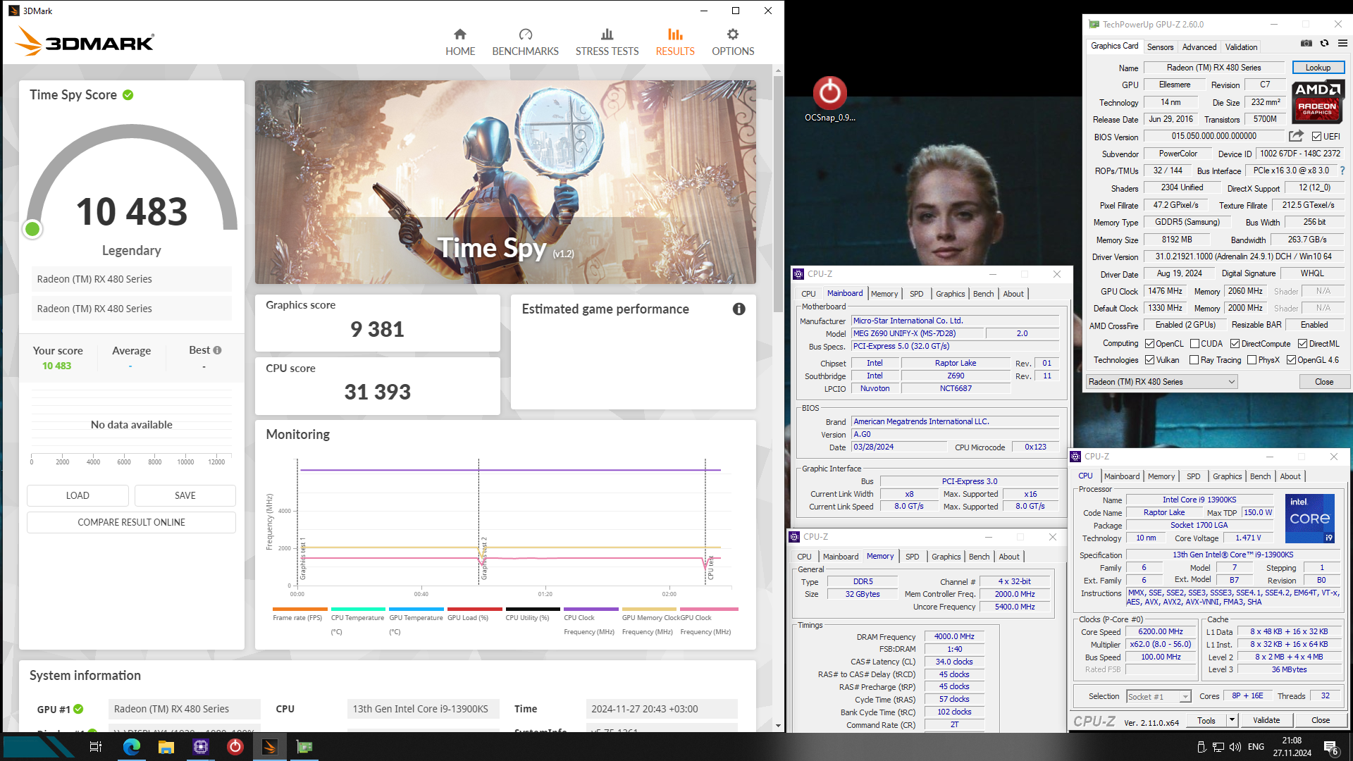Toggle the PhysX checkbox in GPU-Z

(1252, 360)
